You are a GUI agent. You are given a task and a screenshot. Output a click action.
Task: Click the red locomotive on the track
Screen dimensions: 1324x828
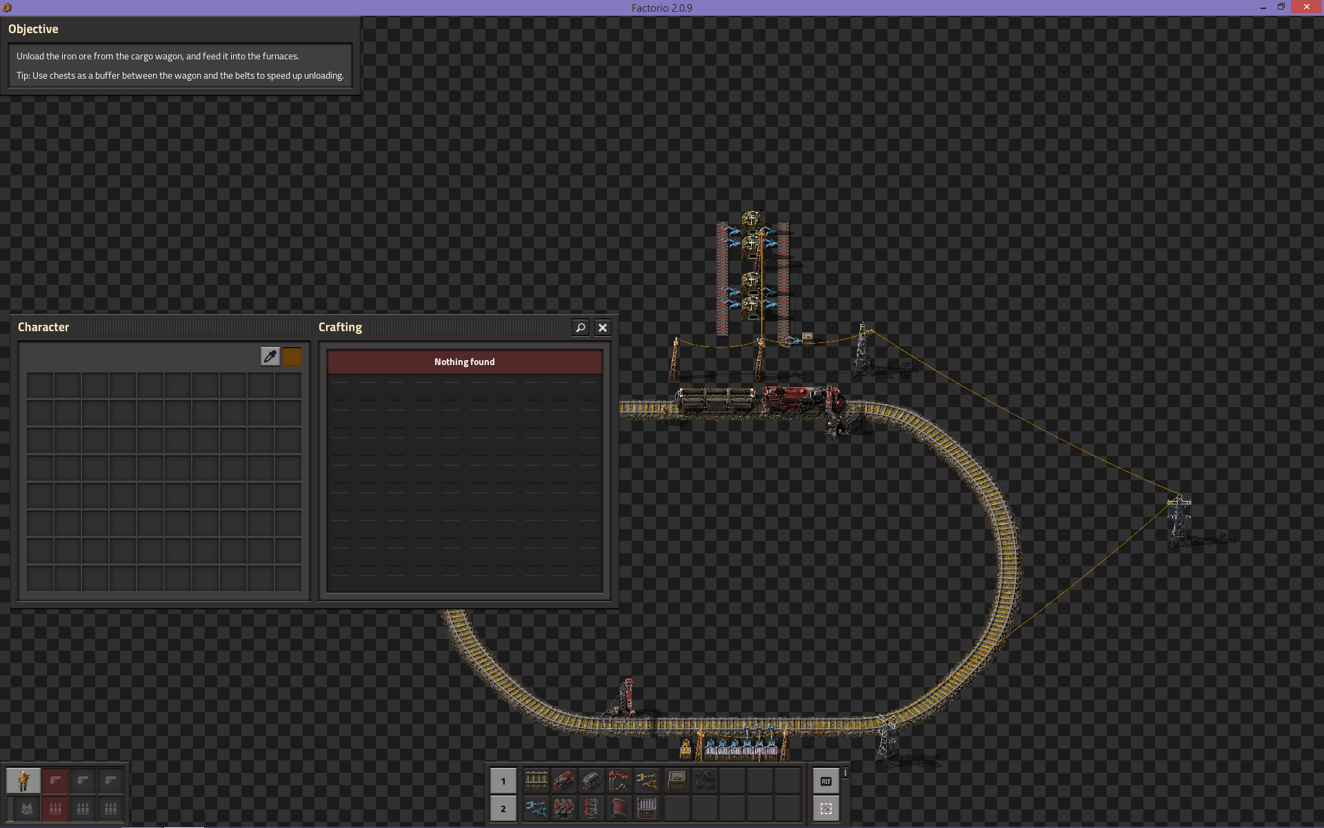point(803,400)
